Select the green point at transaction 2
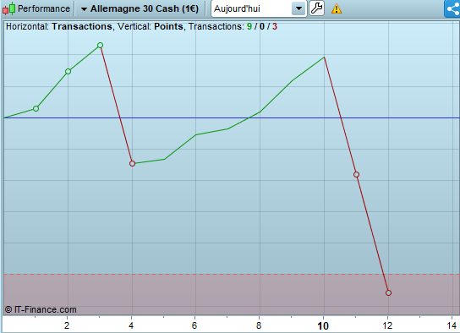The image size is (460, 333). [68, 72]
